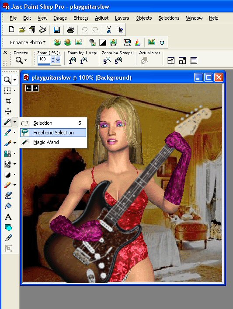This screenshot has height=309, width=233.
Task: Zoom in by 5 steps
Action: (x=118, y=60)
